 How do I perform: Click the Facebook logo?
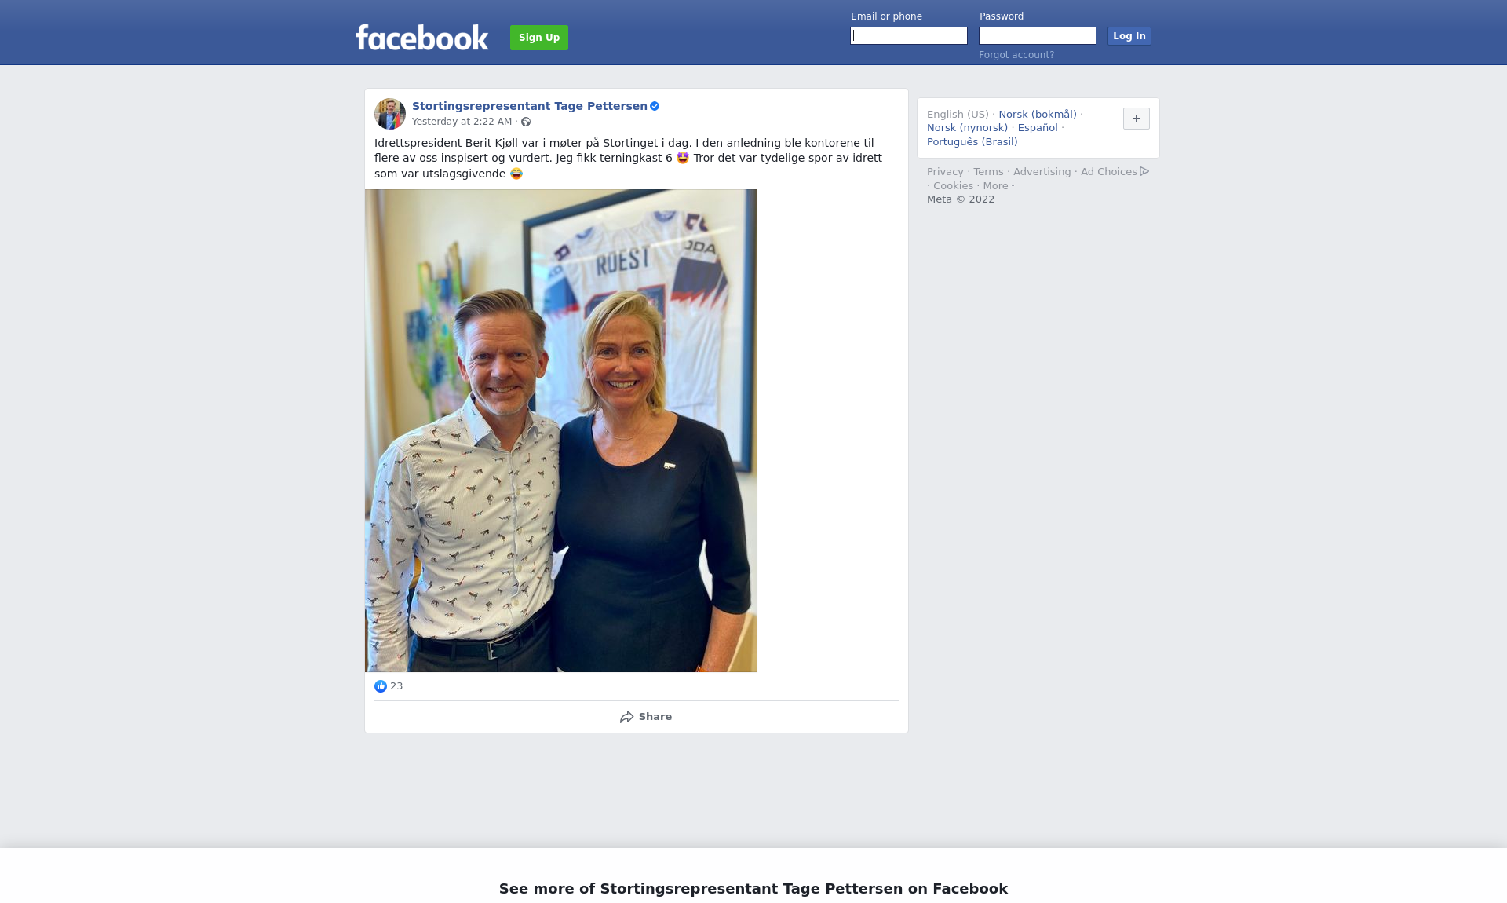[421, 37]
